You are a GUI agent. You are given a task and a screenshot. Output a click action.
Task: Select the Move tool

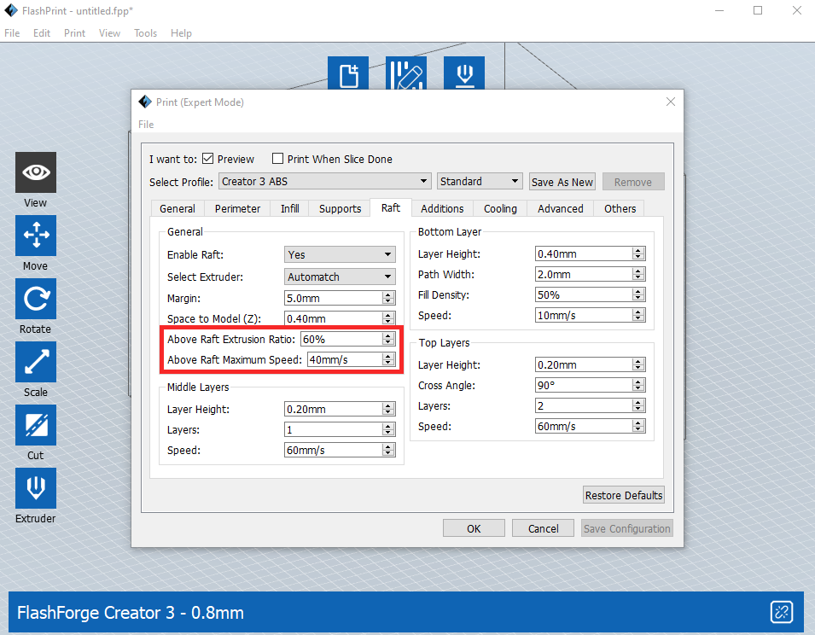tap(35, 236)
